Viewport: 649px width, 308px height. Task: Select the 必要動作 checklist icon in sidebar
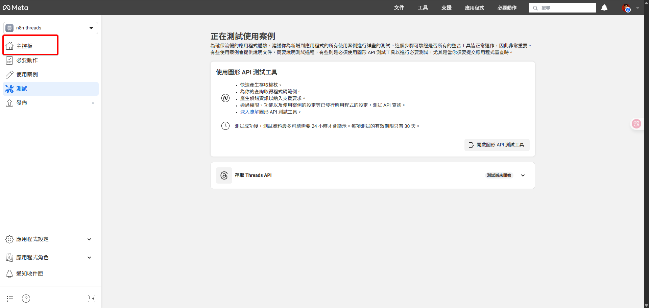pyautogui.click(x=9, y=60)
